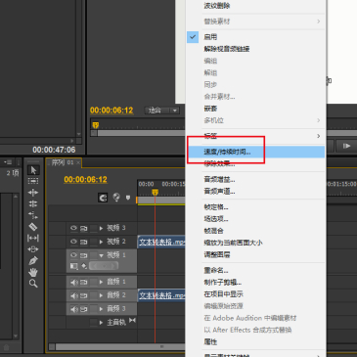The width and height of the screenshot is (357, 357).
Task: Click the timeline playhead marker
Action: [156, 193]
